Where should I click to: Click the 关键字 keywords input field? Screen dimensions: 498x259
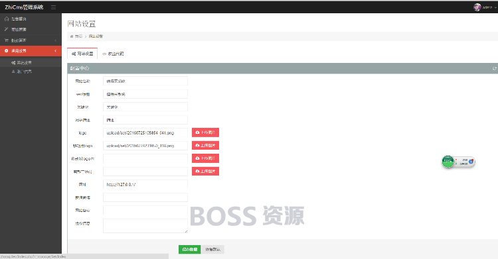pyautogui.click(x=145, y=107)
